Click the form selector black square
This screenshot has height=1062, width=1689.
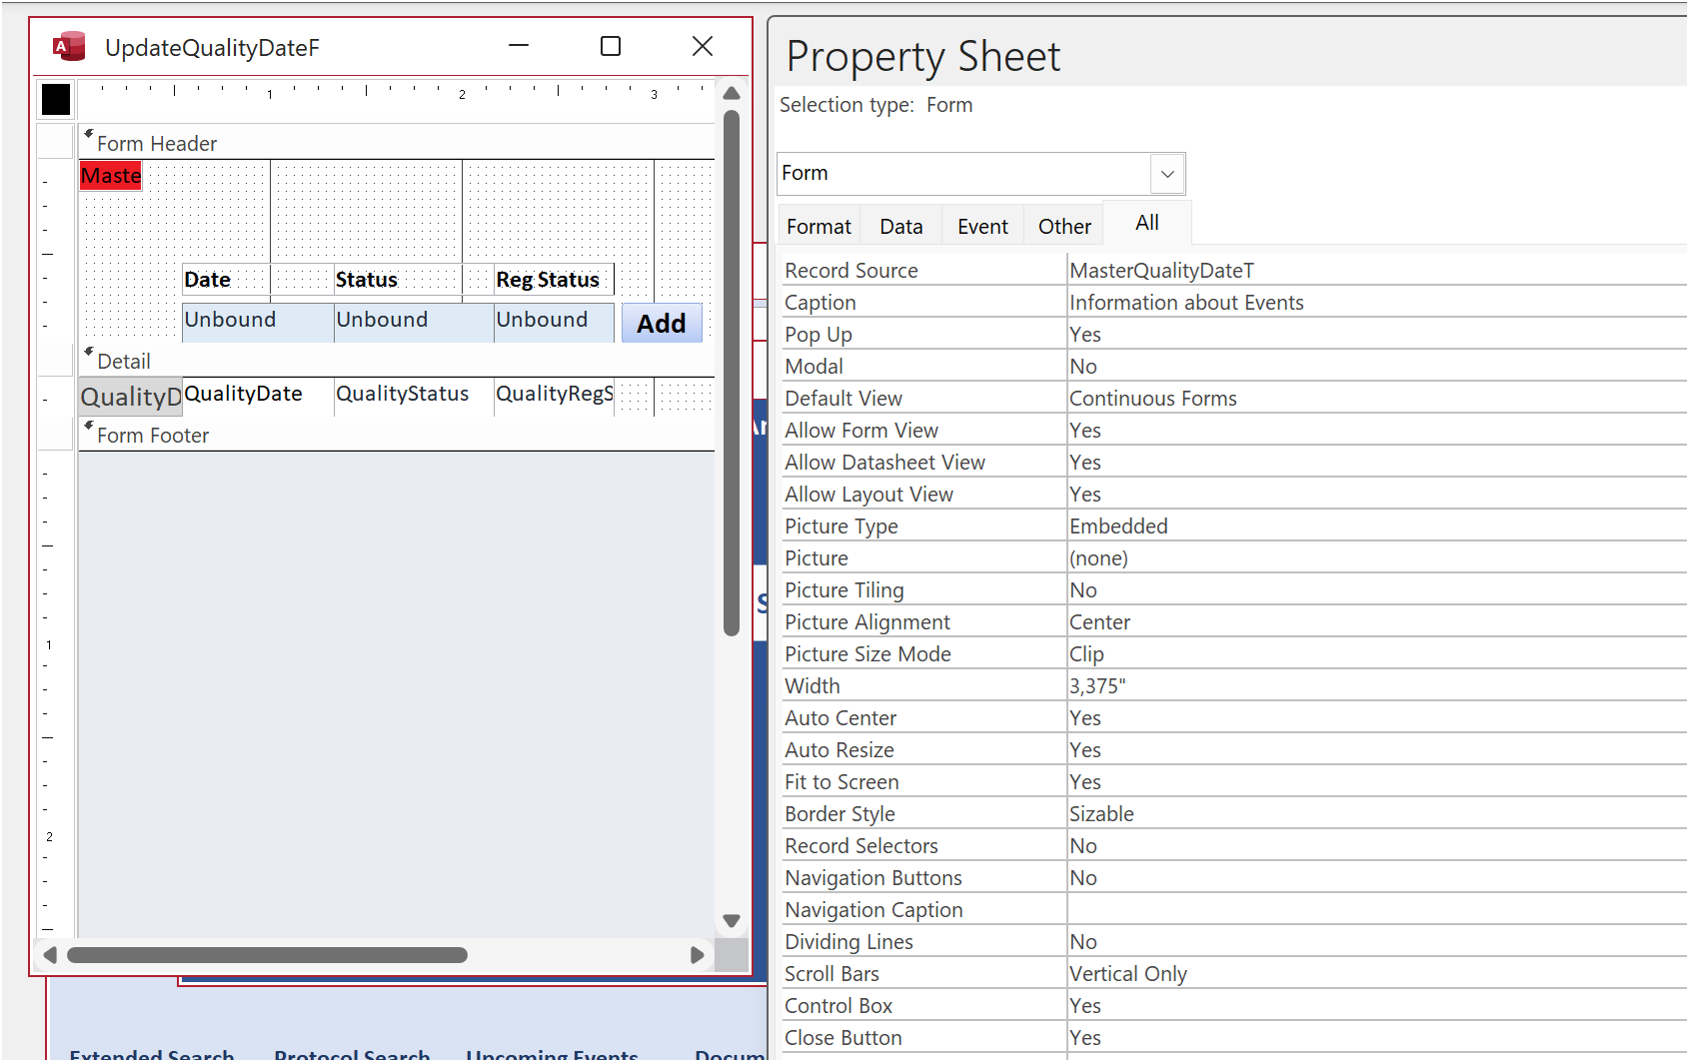(x=56, y=99)
